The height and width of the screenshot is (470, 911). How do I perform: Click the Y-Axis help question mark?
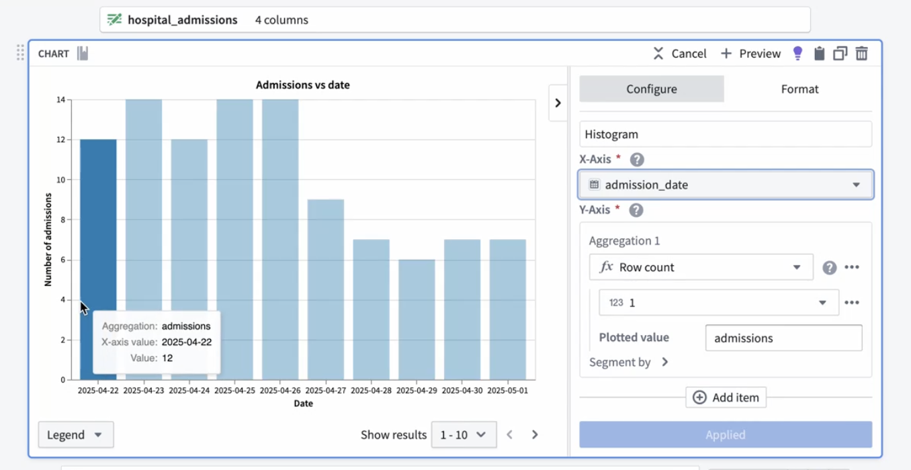(636, 210)
